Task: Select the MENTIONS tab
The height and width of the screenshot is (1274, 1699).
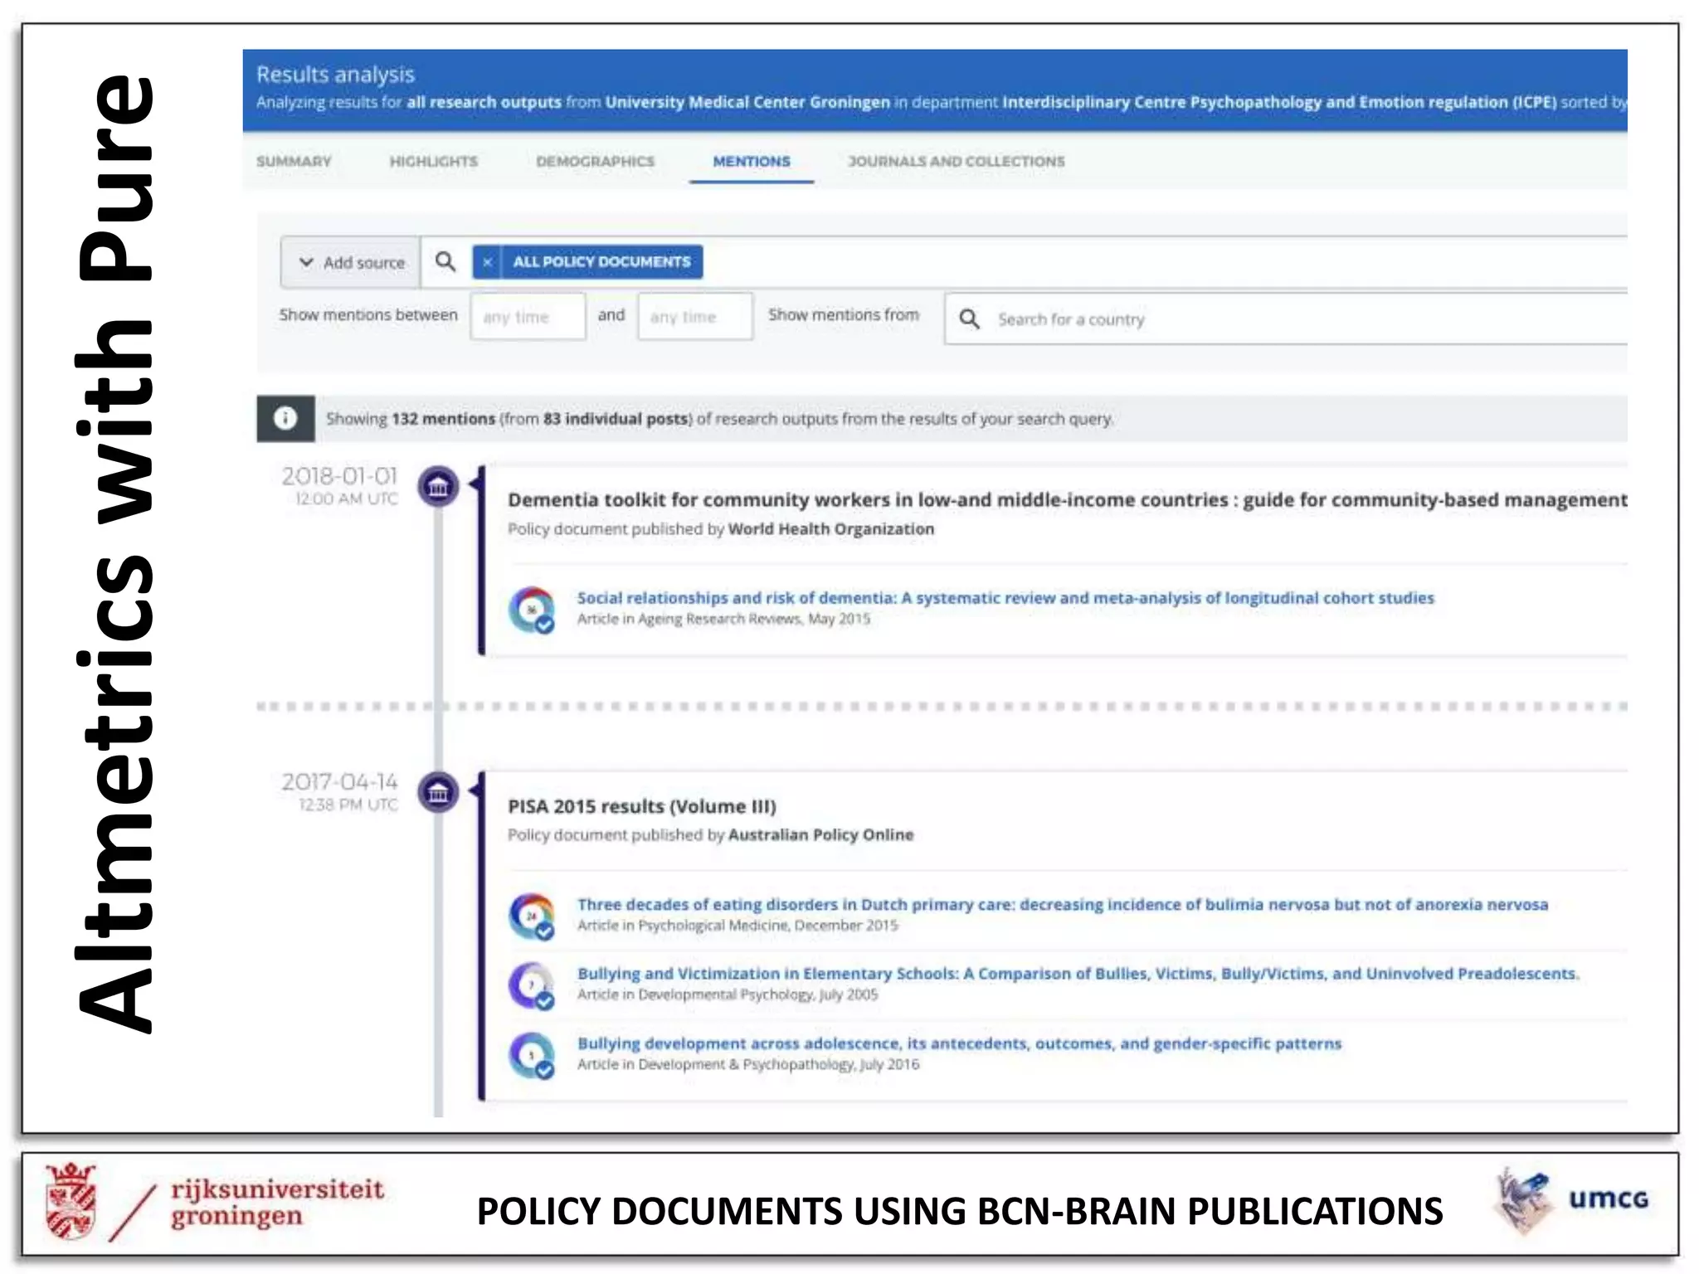Action: (752, 161)
